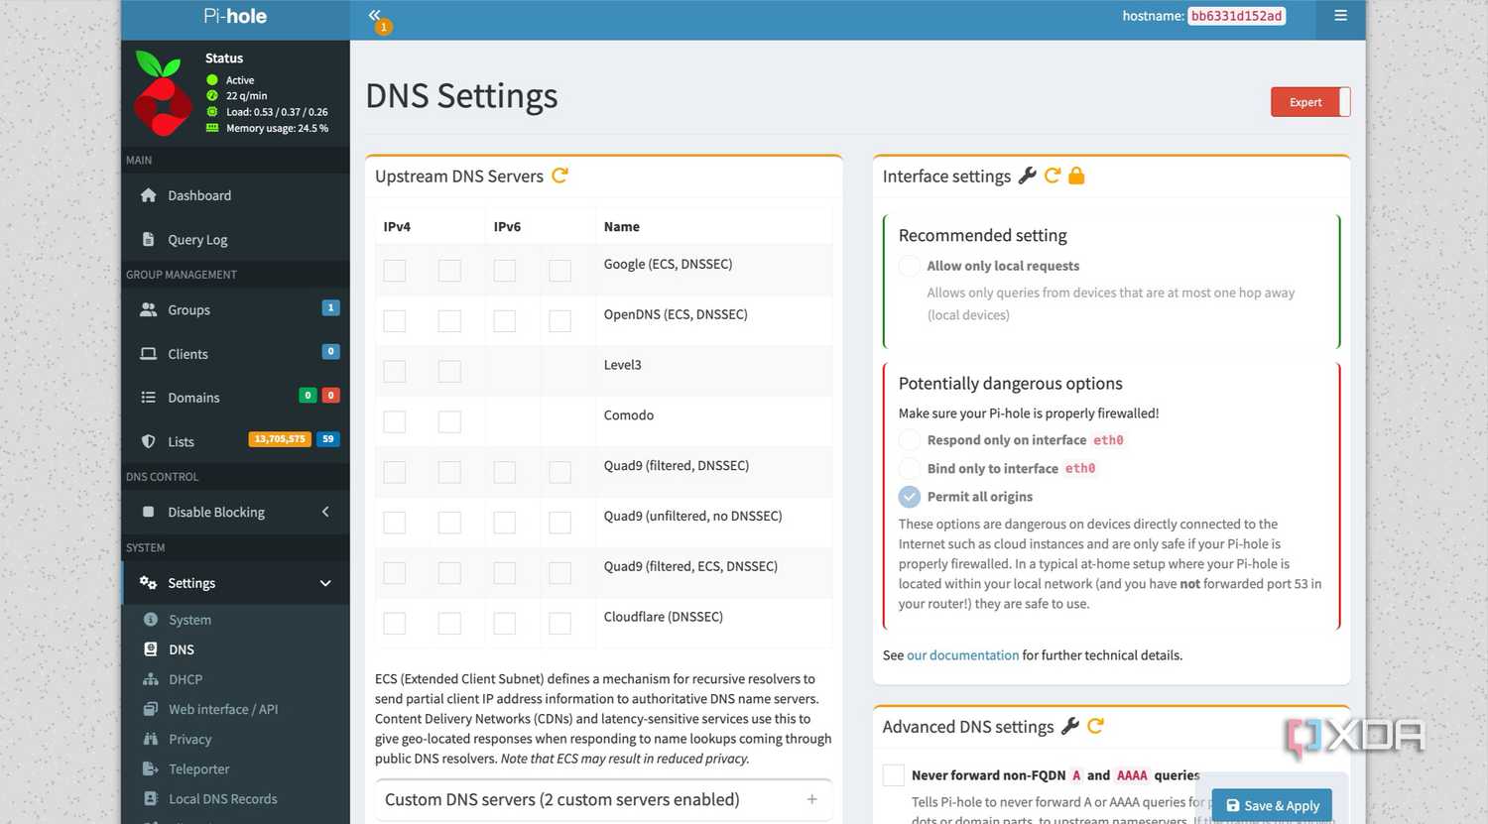Viewport: 1488px width, 824px height.
Task: Check first IPv6 box for Cloudflare
Action: click(x=505, y=624)
